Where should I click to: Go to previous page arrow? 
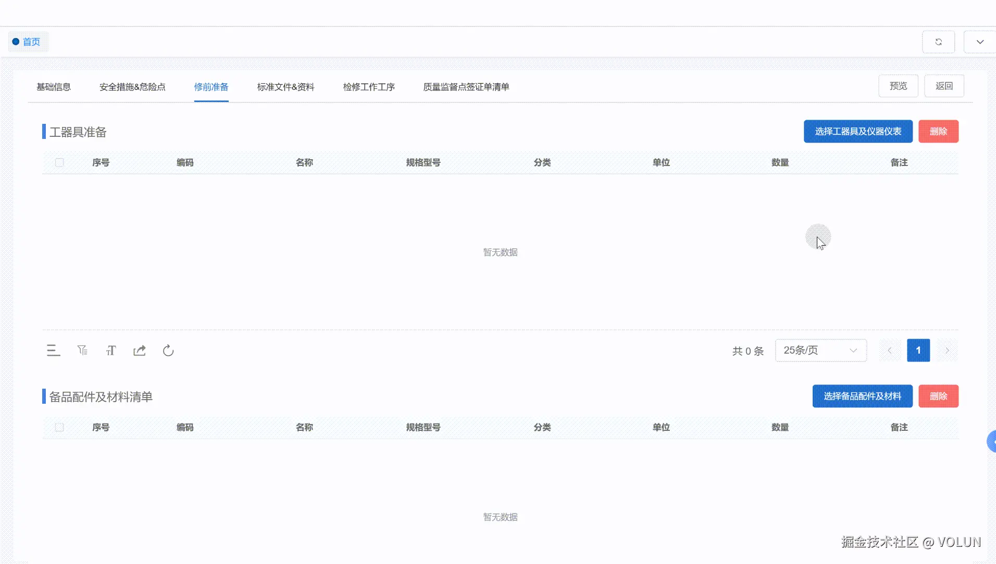click(890, 351)
